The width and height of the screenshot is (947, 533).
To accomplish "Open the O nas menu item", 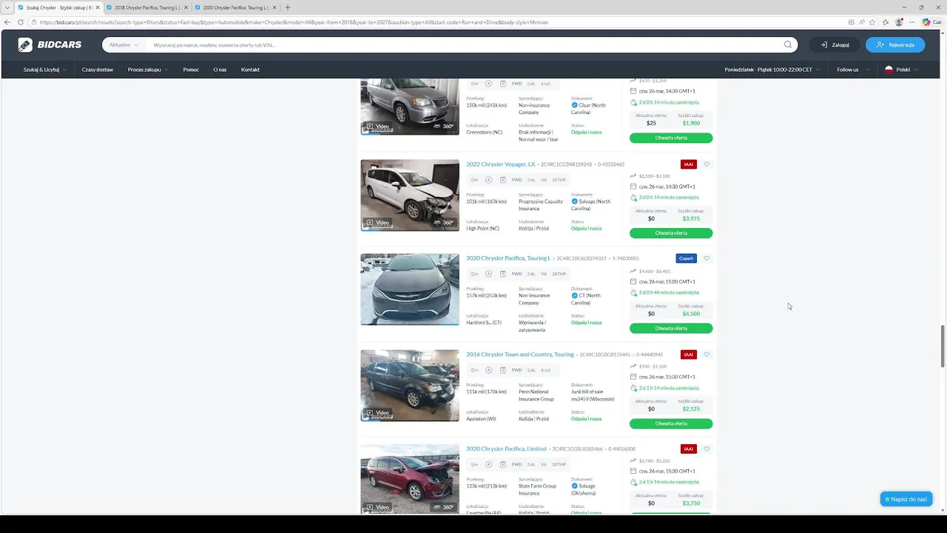I will [x=220, y=70].
